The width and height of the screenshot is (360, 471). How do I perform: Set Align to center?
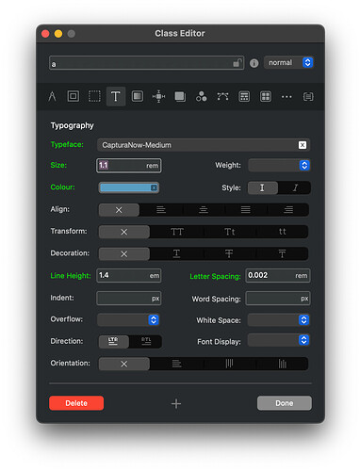coord(204,210)
